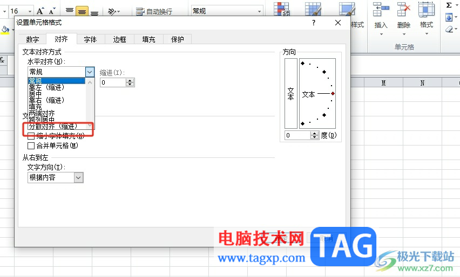Increase the 缩进 indent spinner
The width and height of the screenshot is (460, 277).
click(130, 80)
